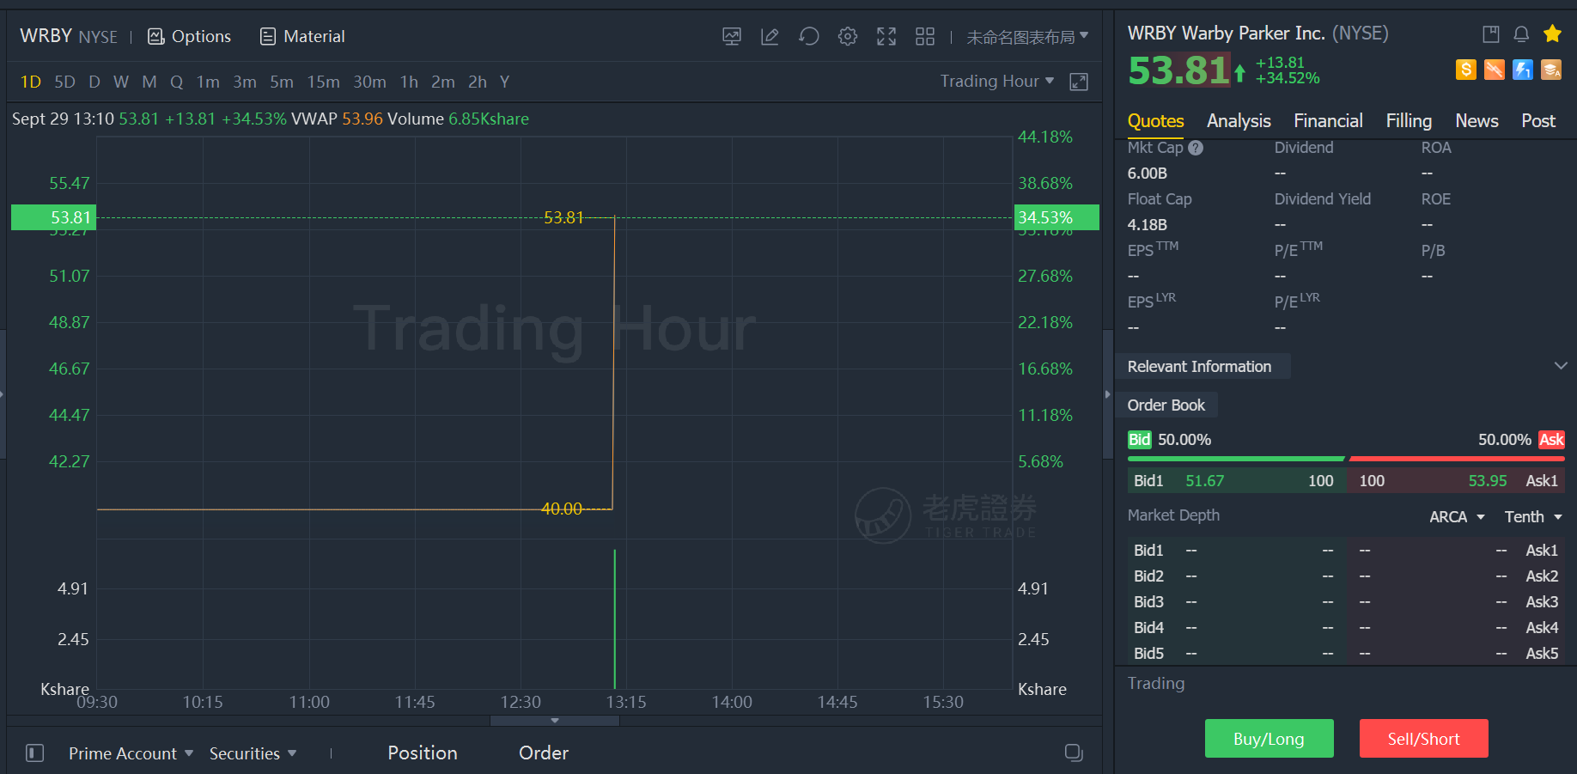
Task: Switch to the Financial tab
Action: click(1328, 121)
